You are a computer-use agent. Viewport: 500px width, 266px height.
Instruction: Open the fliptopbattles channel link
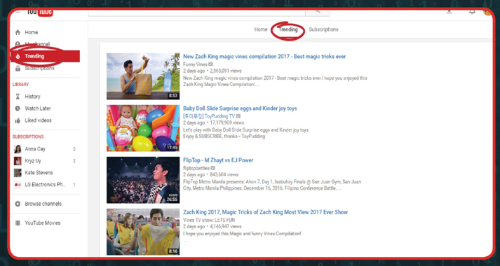196,168
